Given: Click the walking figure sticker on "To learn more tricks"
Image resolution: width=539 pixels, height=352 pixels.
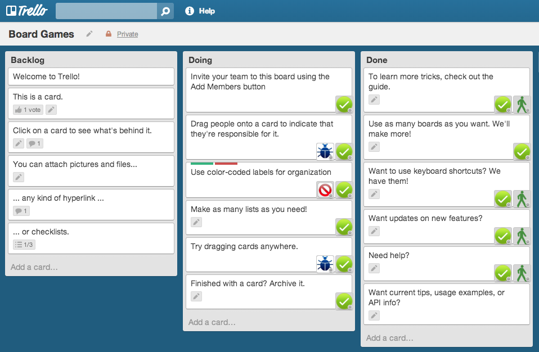Looking at the screenshot, I should click(x=522, y=104).
